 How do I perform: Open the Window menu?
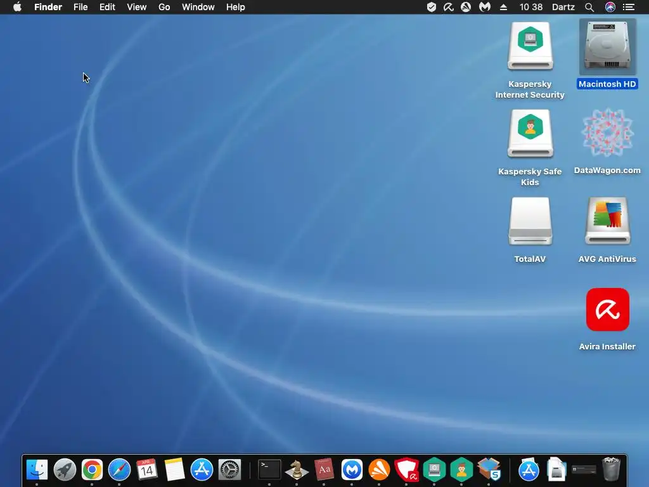(x=198, y=7)
